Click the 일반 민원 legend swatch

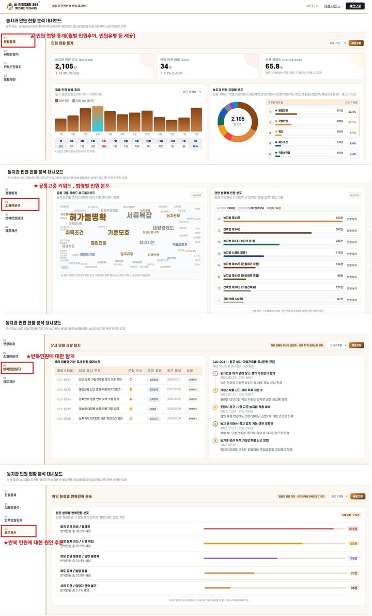tap(56, 101)
